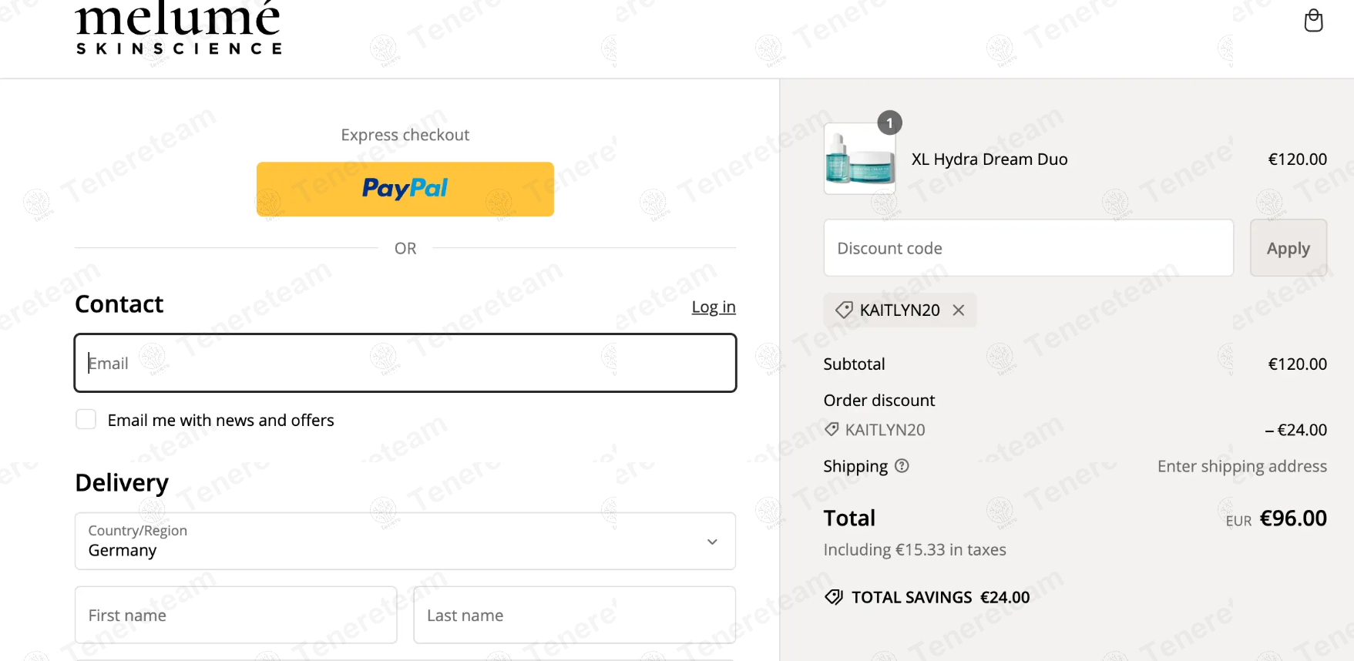
Task: Click the Total Savings tag icon
Action: [x=834, y=597]
